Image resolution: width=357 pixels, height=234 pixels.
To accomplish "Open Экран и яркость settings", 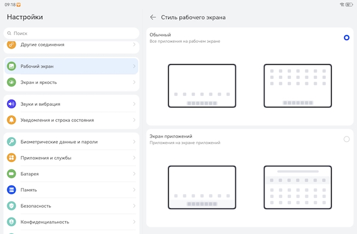I will pos(71,82).
